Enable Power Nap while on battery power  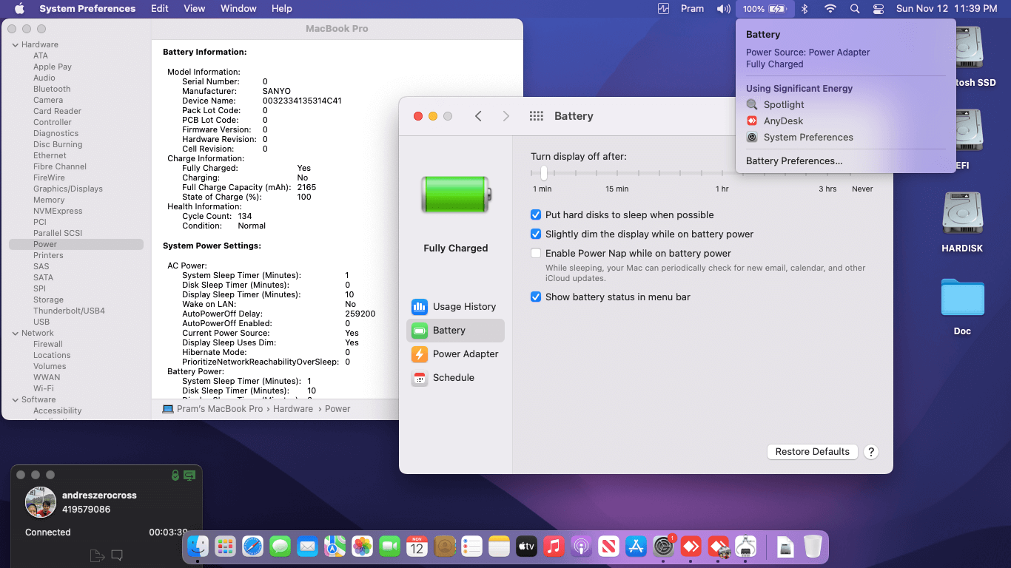coord(536,254)
